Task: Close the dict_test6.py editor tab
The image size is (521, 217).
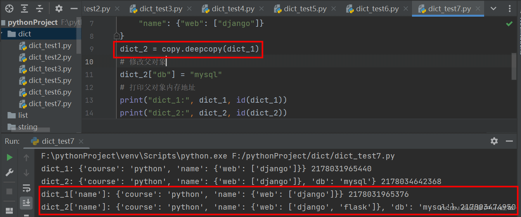Action: coord(405,9)
